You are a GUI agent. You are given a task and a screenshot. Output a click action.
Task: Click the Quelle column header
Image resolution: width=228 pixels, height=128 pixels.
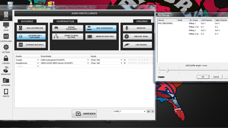point(27,56)
